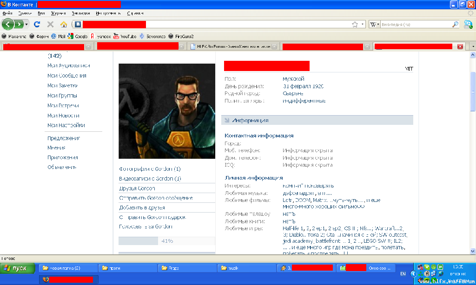Open the Вид menu
Image resolution: width=476 pixels, height=285 pixels.
[x=41, y=13]
